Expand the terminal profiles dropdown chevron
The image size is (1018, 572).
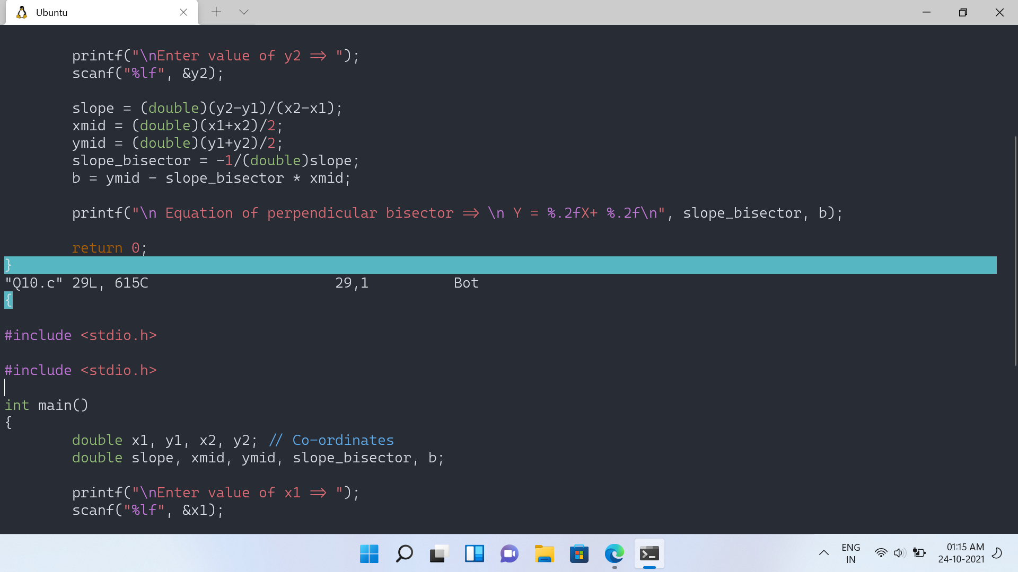point(244,12)
